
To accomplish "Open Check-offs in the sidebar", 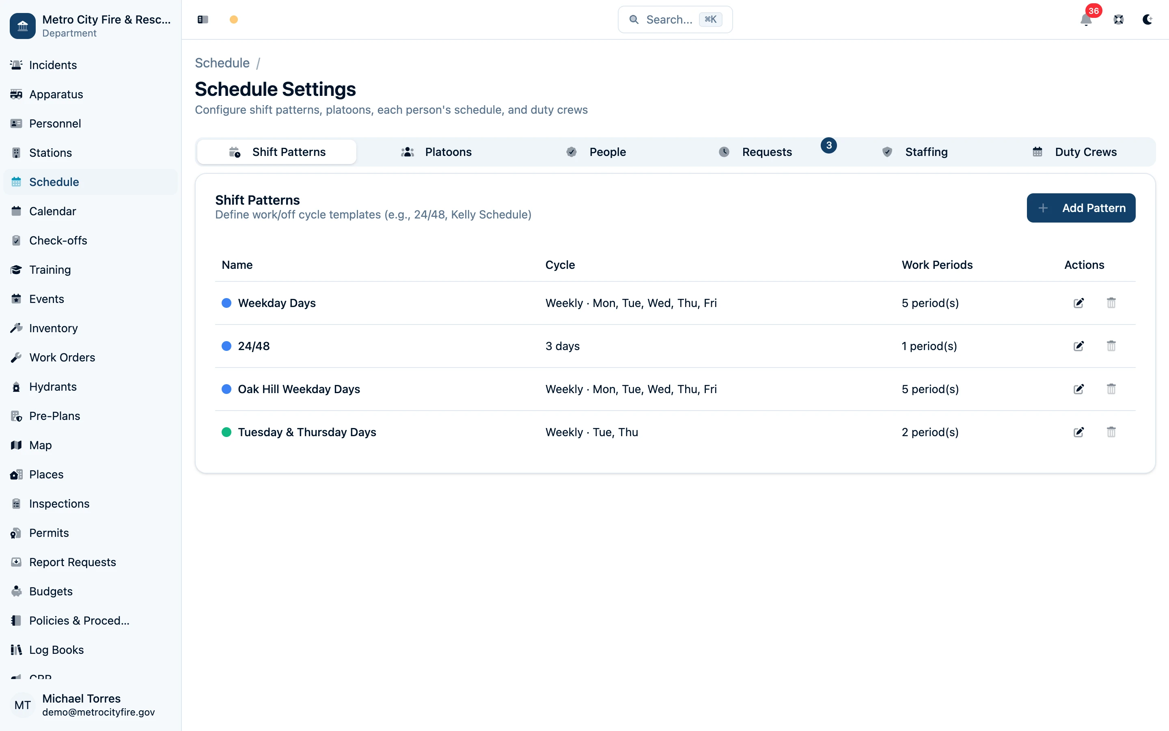I will click(91, 240).
